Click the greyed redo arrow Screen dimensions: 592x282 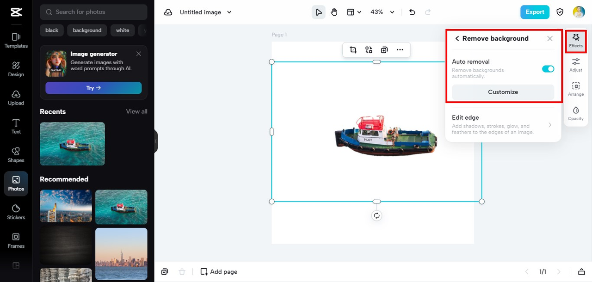(x=428, y=12)
